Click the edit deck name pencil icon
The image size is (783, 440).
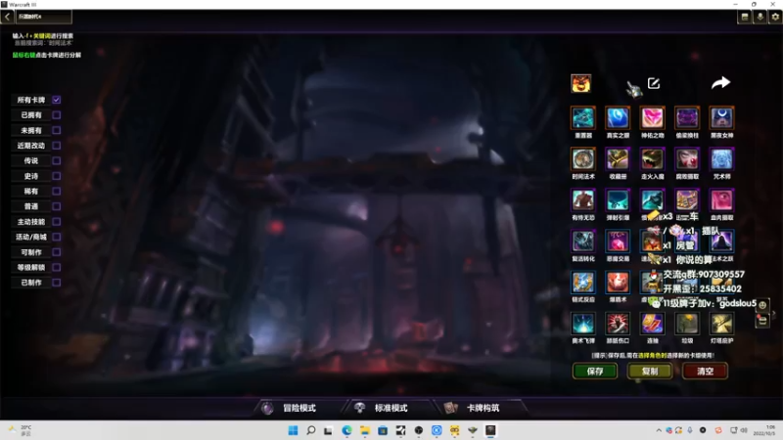(x=654, y=83)
